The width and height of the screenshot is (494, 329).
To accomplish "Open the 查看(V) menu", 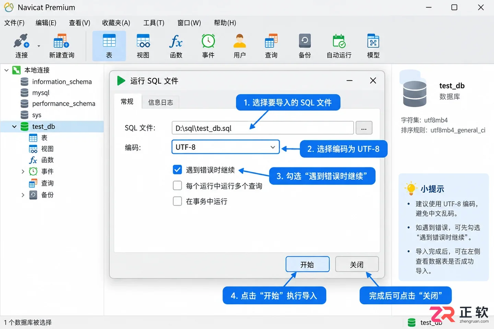I will 80,23.
